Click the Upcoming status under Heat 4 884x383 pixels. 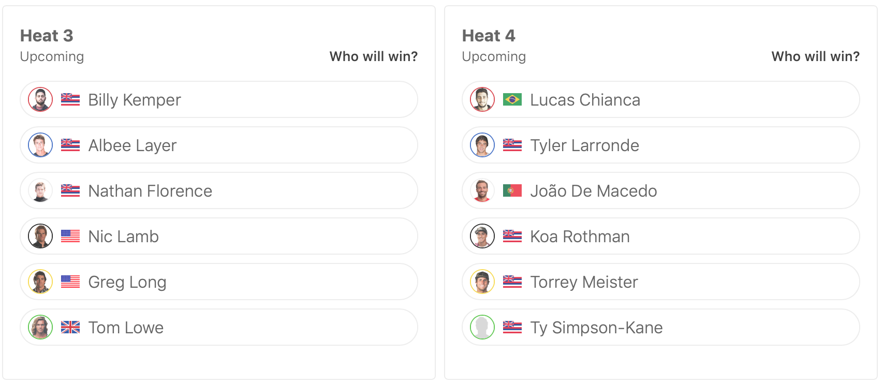494,56
